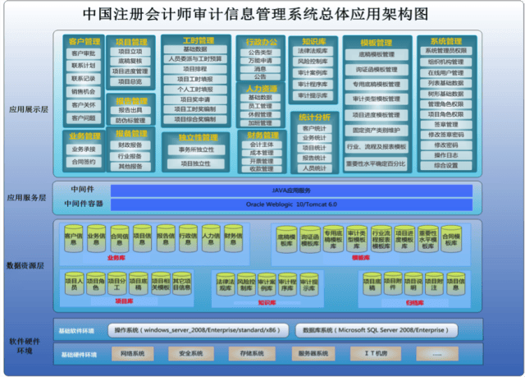Click the 项目说明 cylinder in 归档库

pyautogui.click(x=413, y=284)
